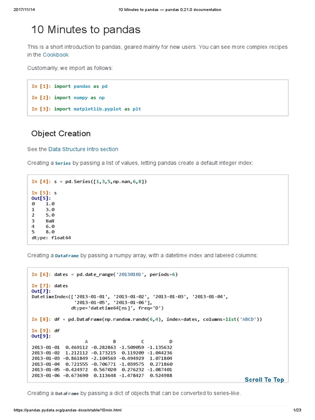Click the pandas.pydata.org URL in the footer
This screenshot has height=420, width=315.
68,410
